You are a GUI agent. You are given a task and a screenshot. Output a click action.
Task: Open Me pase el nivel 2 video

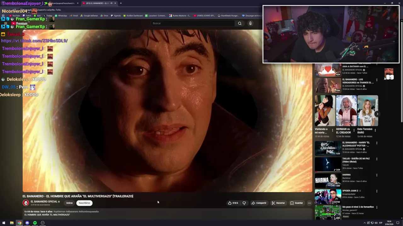[328, 213]
